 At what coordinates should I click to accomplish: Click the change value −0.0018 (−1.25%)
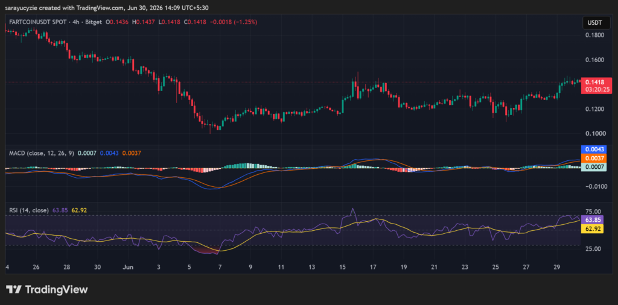point(233,22)
